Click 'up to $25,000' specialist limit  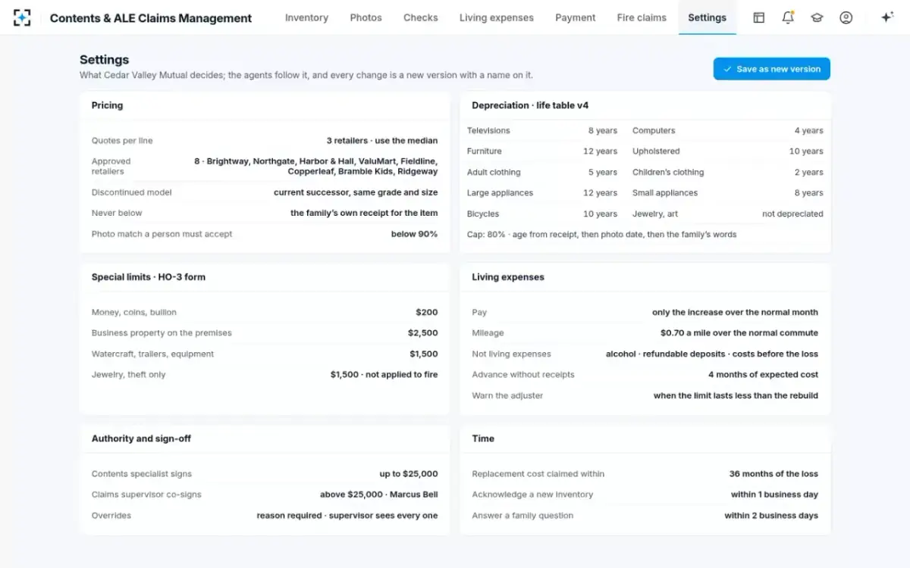tap(409, 474)
